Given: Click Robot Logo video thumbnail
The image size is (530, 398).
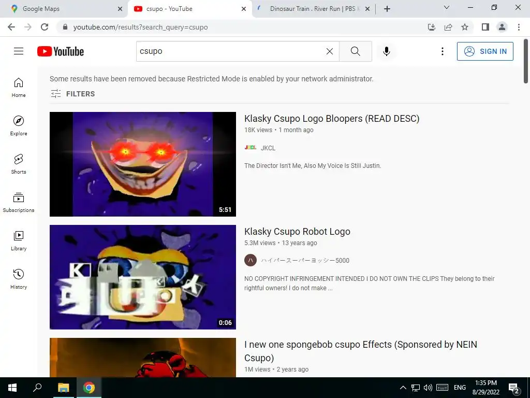Looking at the screenshot, I should click(143, 277).
